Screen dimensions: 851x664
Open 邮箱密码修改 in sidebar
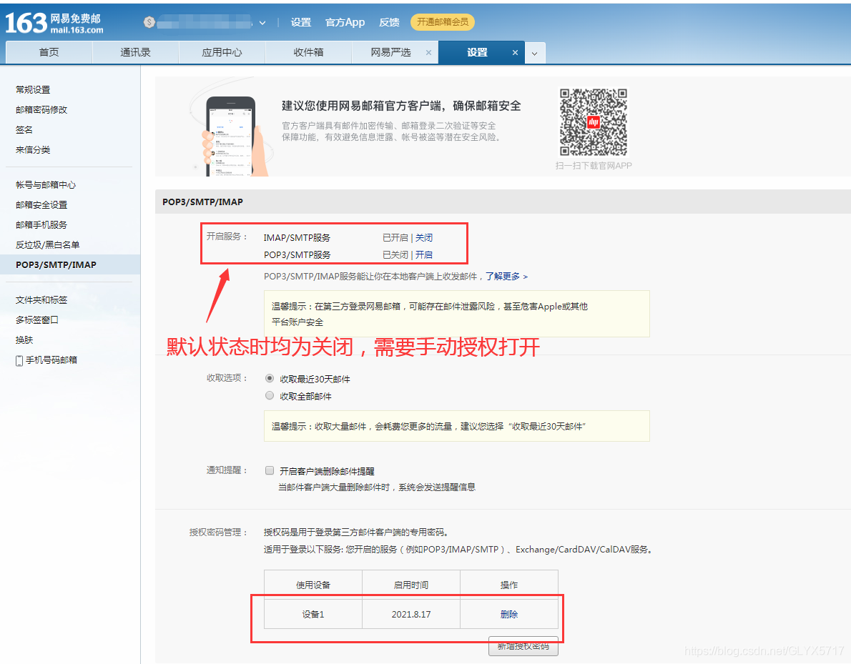coord(41,109)
